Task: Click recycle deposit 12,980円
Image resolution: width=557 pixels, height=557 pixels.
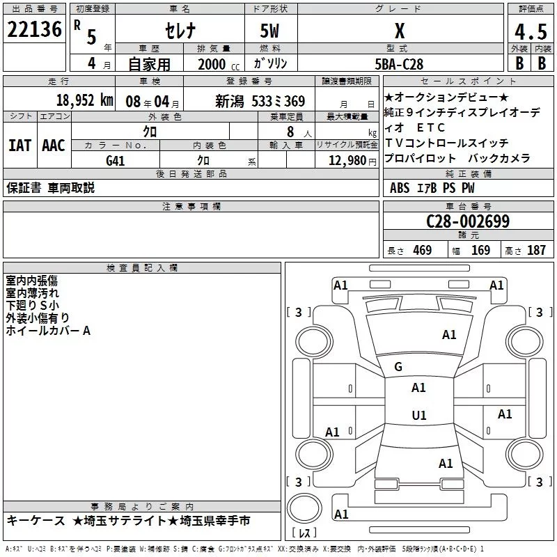Action: (352, 161)
